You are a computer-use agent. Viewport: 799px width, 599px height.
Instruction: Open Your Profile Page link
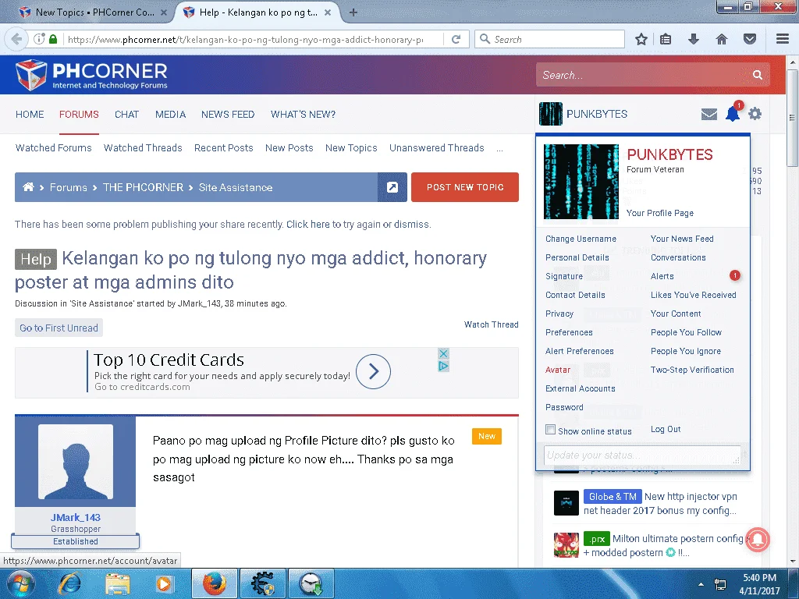660,213
